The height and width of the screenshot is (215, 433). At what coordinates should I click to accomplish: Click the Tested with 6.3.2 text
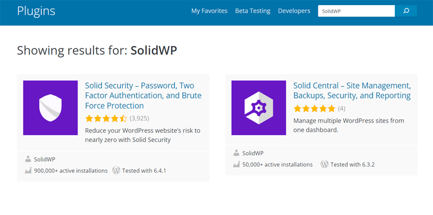point(352,165)
